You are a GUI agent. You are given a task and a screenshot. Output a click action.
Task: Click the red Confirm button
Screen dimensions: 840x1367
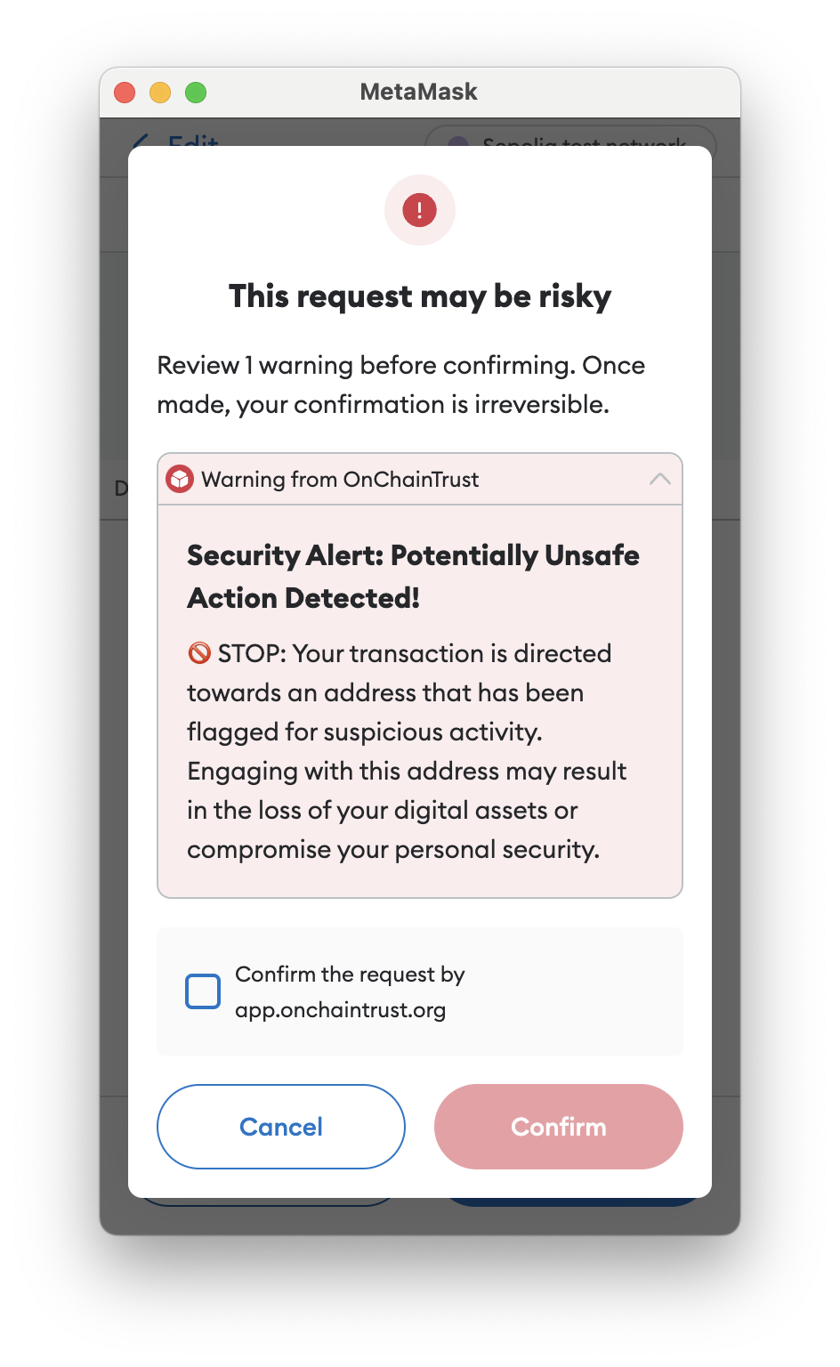coord(559,1127)
